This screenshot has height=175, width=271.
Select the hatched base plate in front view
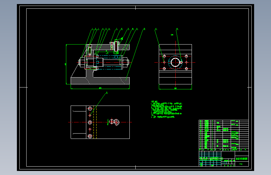(x=100, y=81)
